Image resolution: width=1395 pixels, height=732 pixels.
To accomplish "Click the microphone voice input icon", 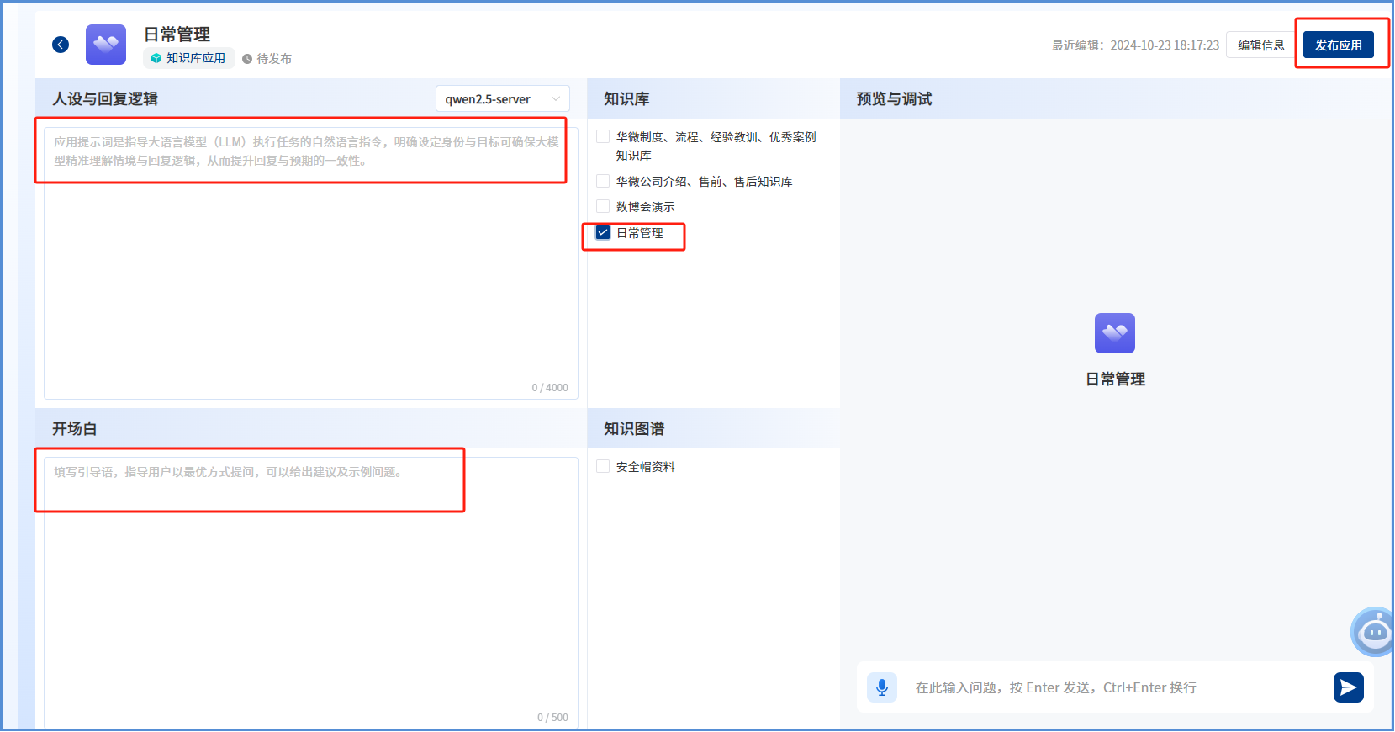I will coord(881,687).
